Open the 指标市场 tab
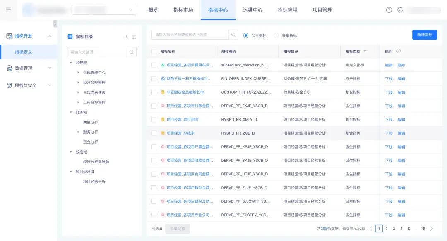Screen dimensions: 447x241 point(183,10)
